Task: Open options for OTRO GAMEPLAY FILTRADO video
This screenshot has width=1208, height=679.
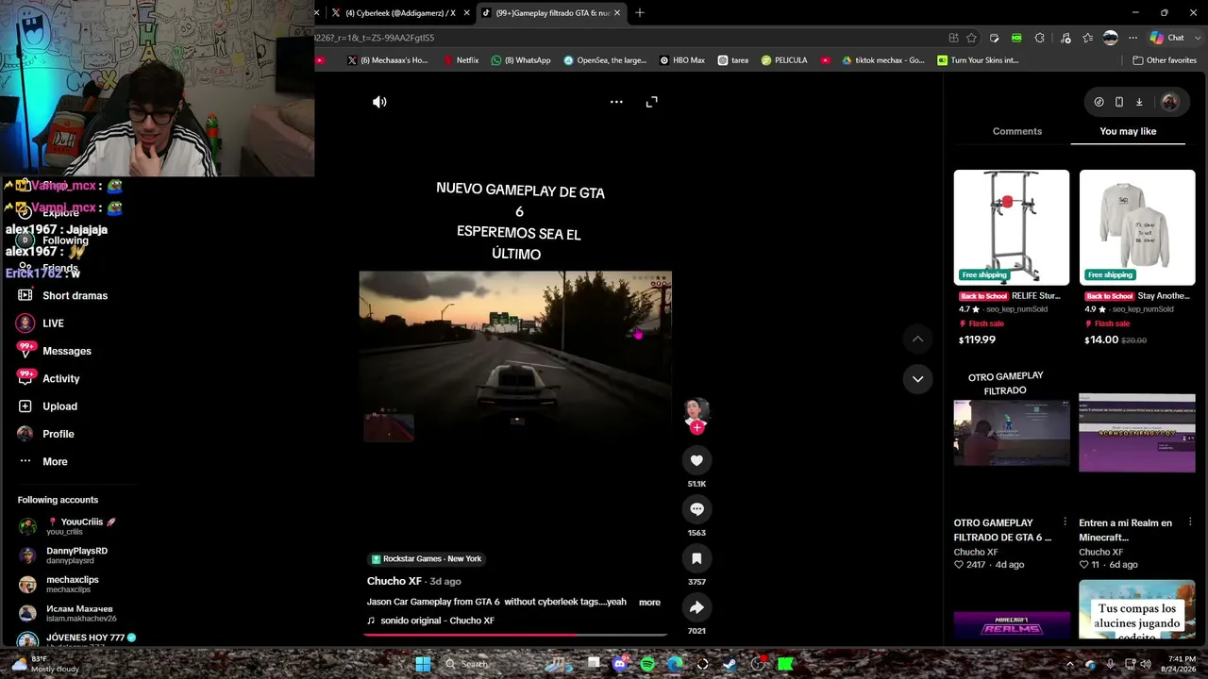Action: click(1065, 522)
